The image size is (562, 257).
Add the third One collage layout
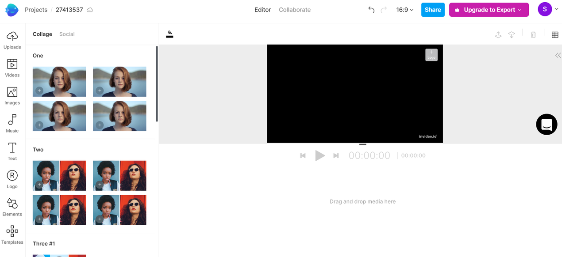pyautogui.click(x=59, y=116)
